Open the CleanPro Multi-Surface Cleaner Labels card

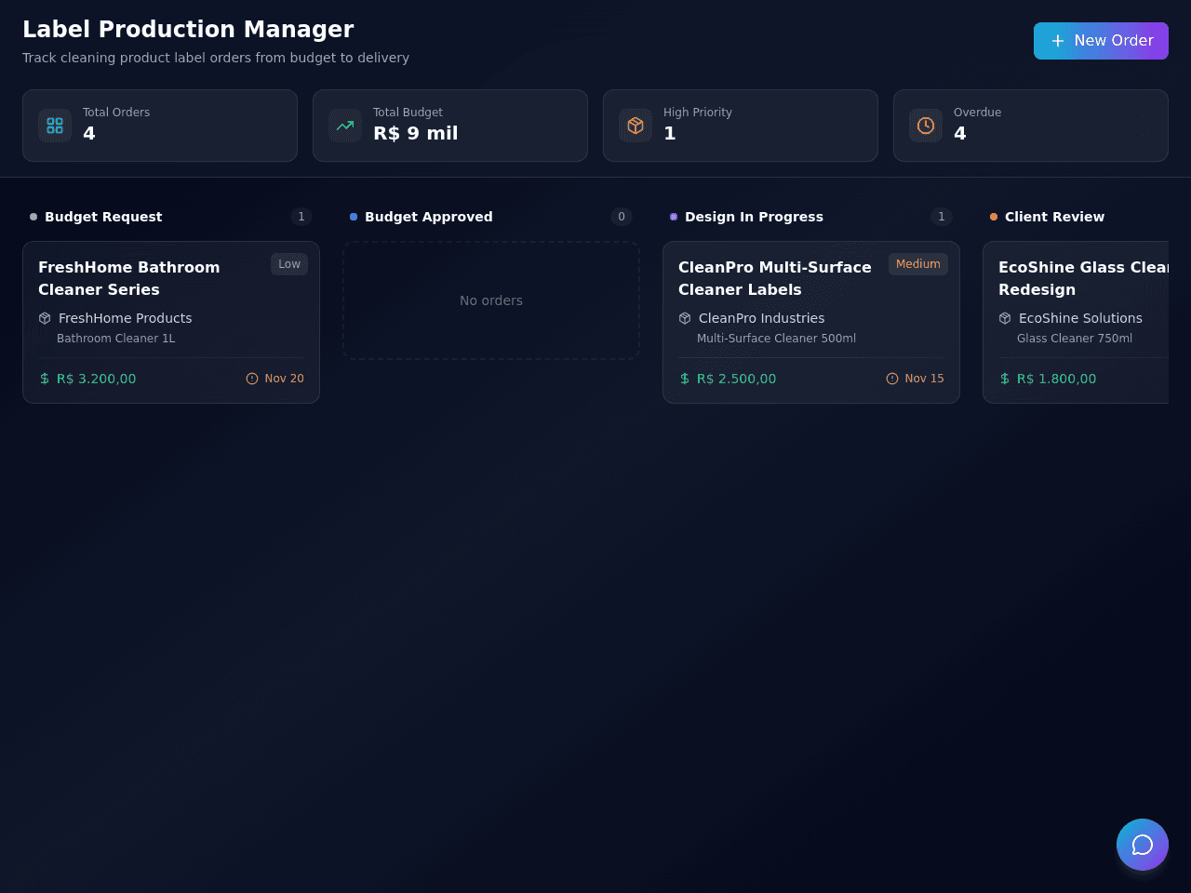click(x=811, y=323)
